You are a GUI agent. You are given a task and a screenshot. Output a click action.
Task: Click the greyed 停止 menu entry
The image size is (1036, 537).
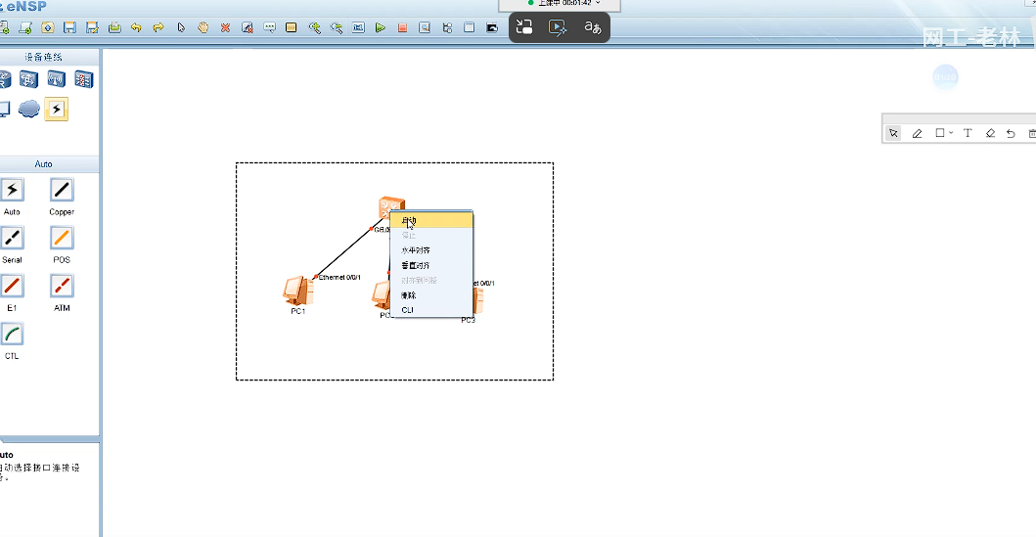[431, 235]
